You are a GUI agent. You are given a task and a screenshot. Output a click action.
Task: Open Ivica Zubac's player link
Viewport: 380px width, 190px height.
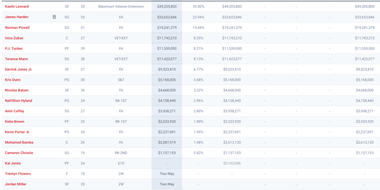coord(14,38)
